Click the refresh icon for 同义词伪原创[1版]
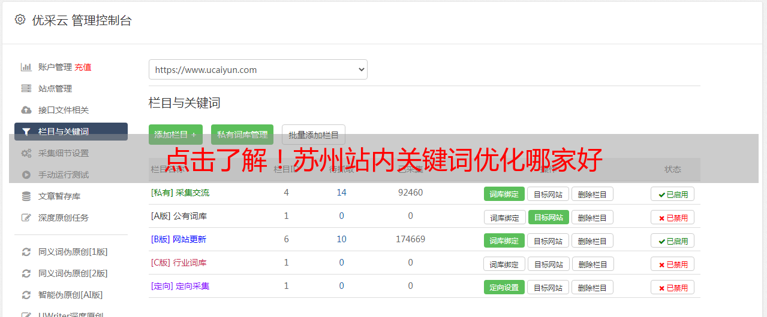The image size is (767, 317). point(26,252)
